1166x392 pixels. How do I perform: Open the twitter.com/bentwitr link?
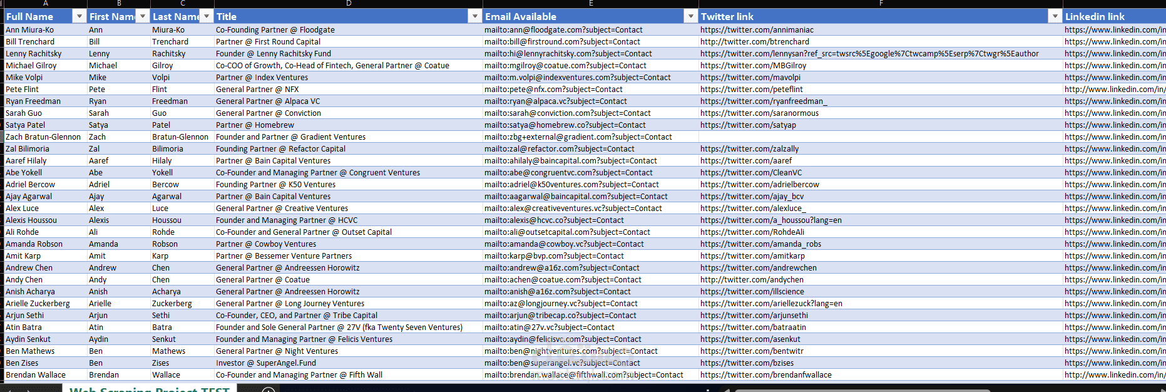point(752,351)
